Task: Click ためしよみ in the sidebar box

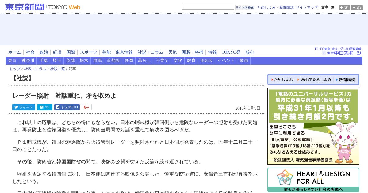Action: (282, 80)
